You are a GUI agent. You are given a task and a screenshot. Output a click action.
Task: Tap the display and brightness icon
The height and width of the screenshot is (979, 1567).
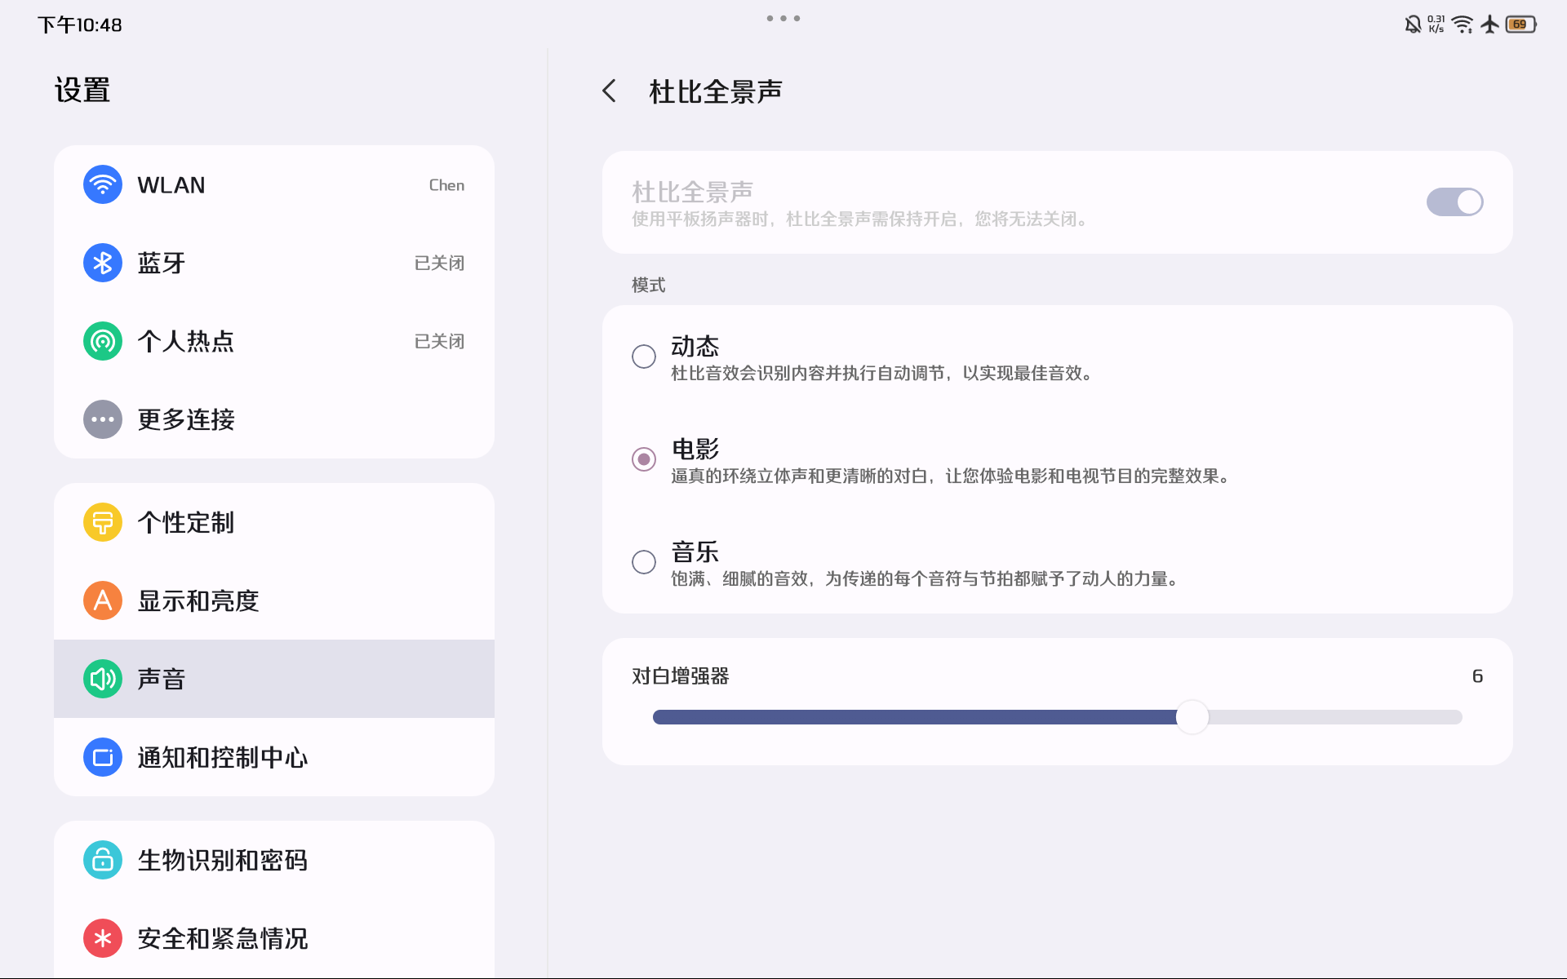point(103,600)
